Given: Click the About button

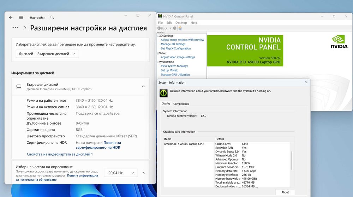Looking at the screenshot, I should tap(285, 192).
